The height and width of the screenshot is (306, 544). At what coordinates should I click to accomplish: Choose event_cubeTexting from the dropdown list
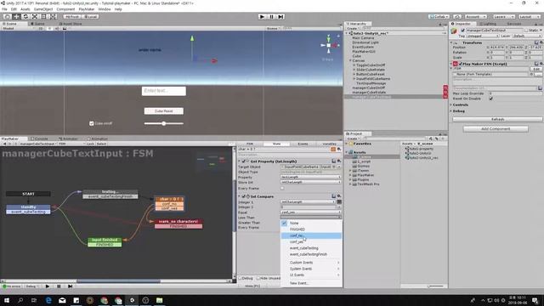311,248
